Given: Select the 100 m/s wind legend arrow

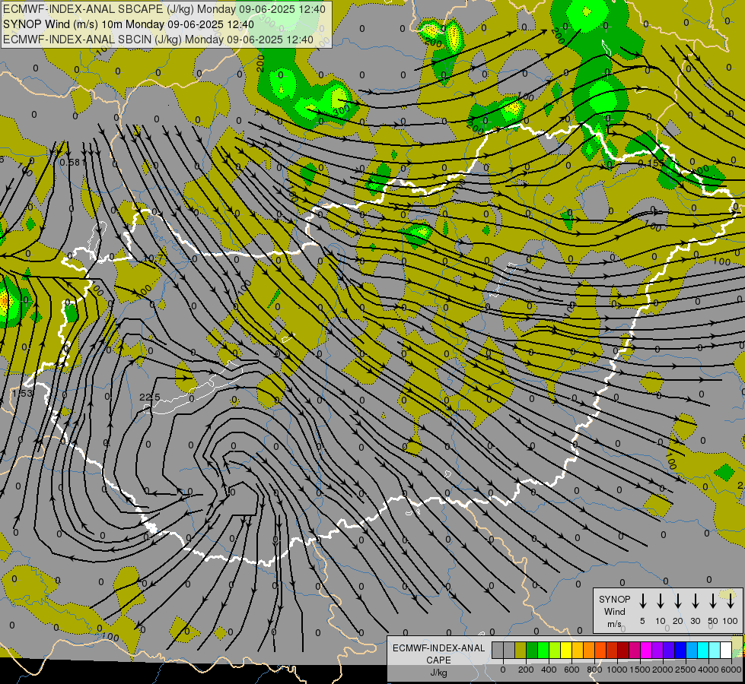Looking at the screenshot, I should (x=731, y=600).
